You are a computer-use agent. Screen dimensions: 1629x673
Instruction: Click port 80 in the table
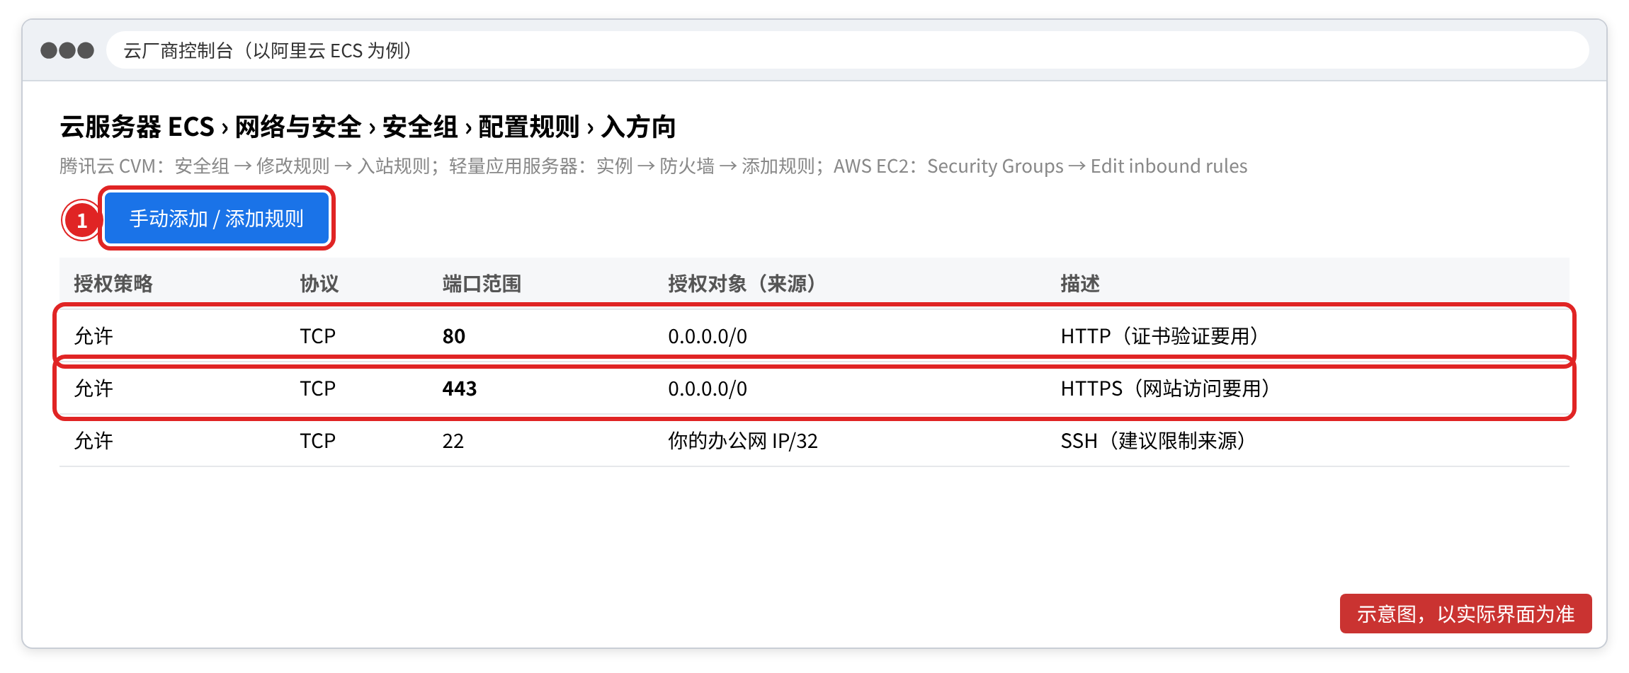click(454, 336)
